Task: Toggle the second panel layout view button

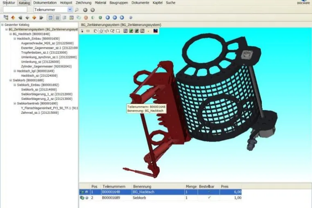Action: click(x=57, y=18)
